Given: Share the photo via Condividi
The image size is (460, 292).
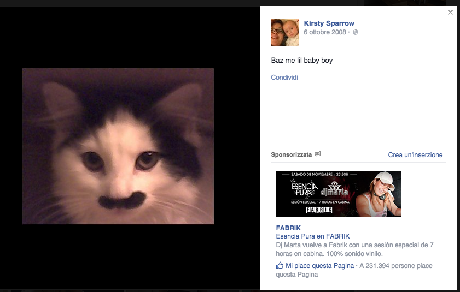Looking at the screenshot, I should point(284,78).
